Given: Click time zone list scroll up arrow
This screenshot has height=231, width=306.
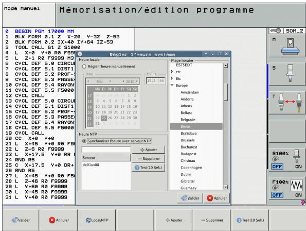Looking at the screenshot, I should [225, 65].
